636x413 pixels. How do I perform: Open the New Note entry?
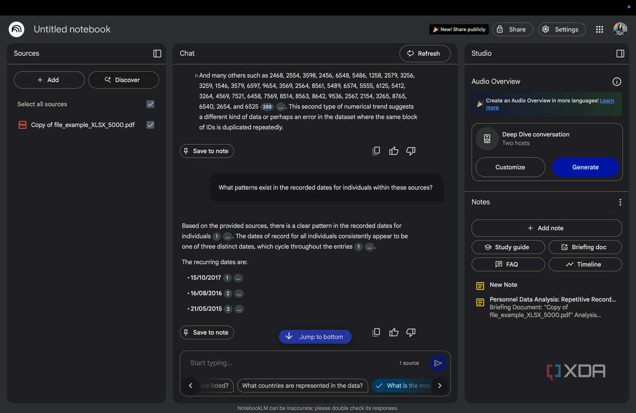pyautogui.click(x=503, y=285)
